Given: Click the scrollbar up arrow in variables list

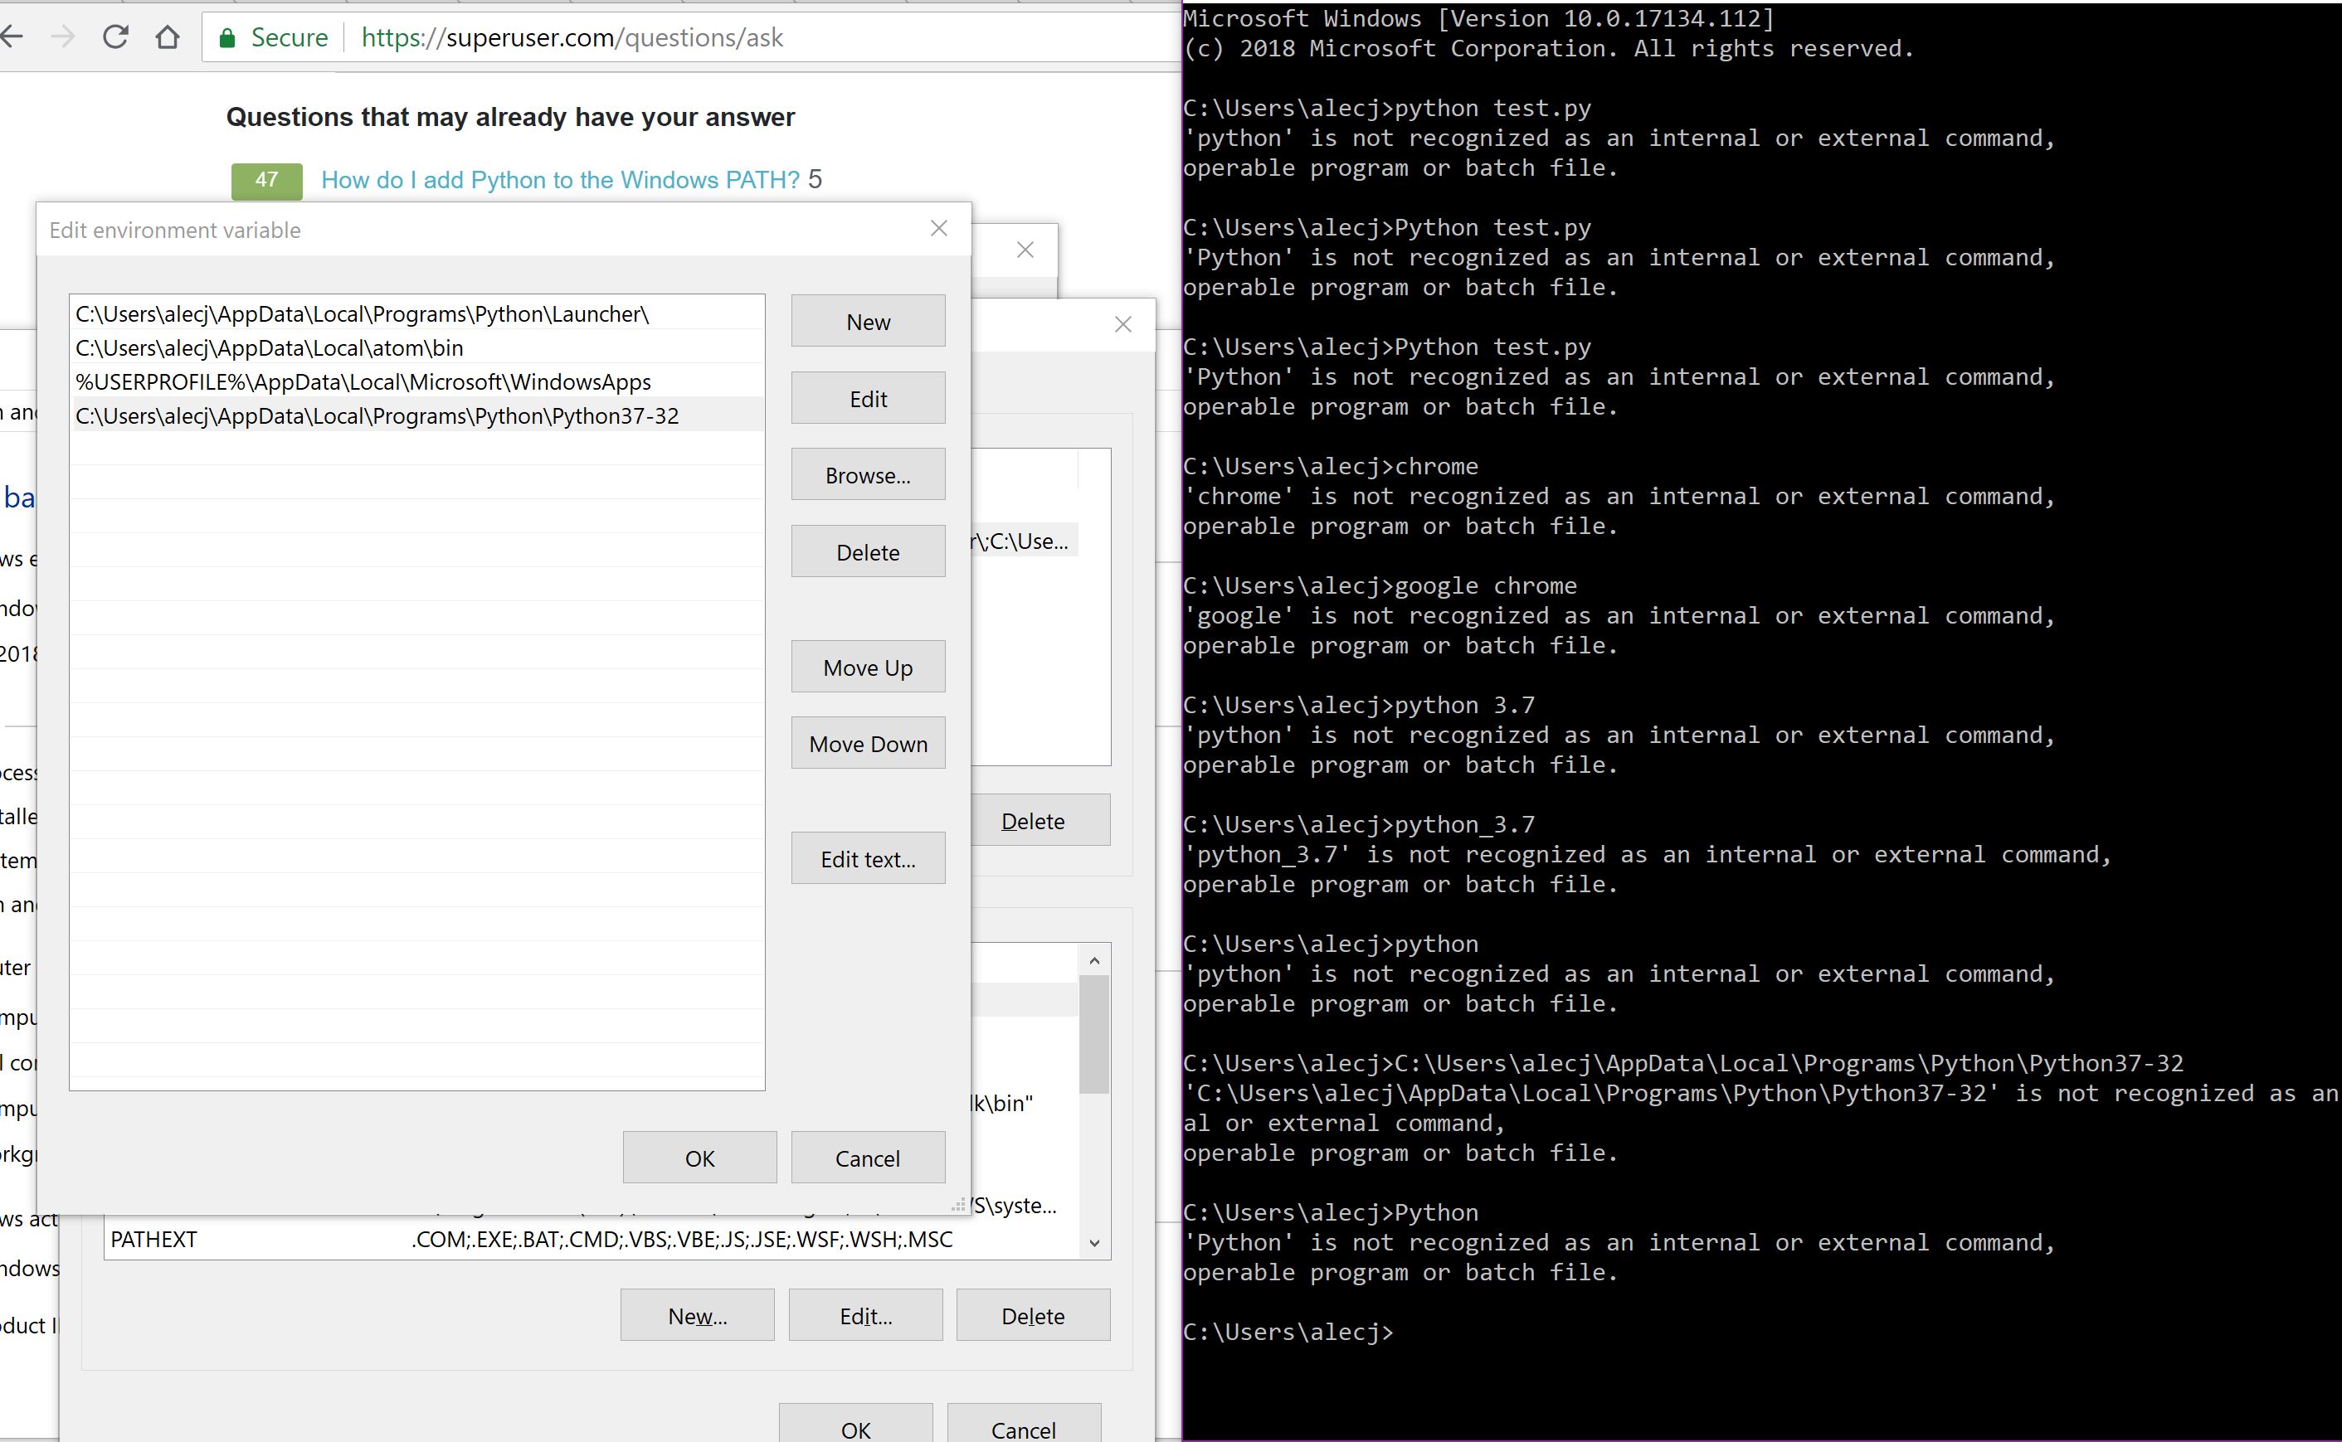Looking at the screenshot, I should 1094,962.
